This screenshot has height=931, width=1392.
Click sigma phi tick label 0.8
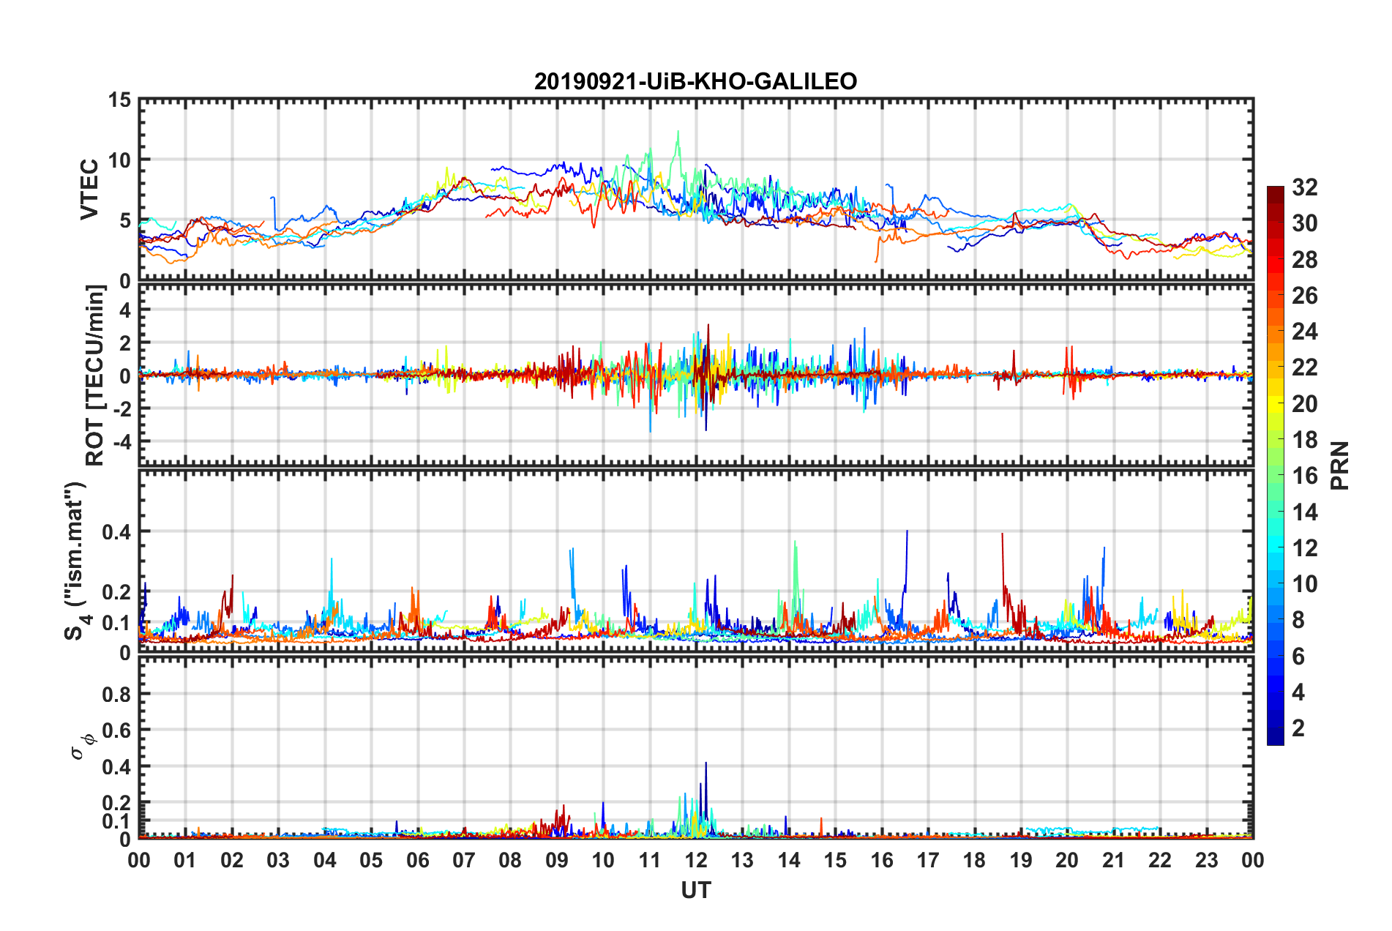click(116, 694)
